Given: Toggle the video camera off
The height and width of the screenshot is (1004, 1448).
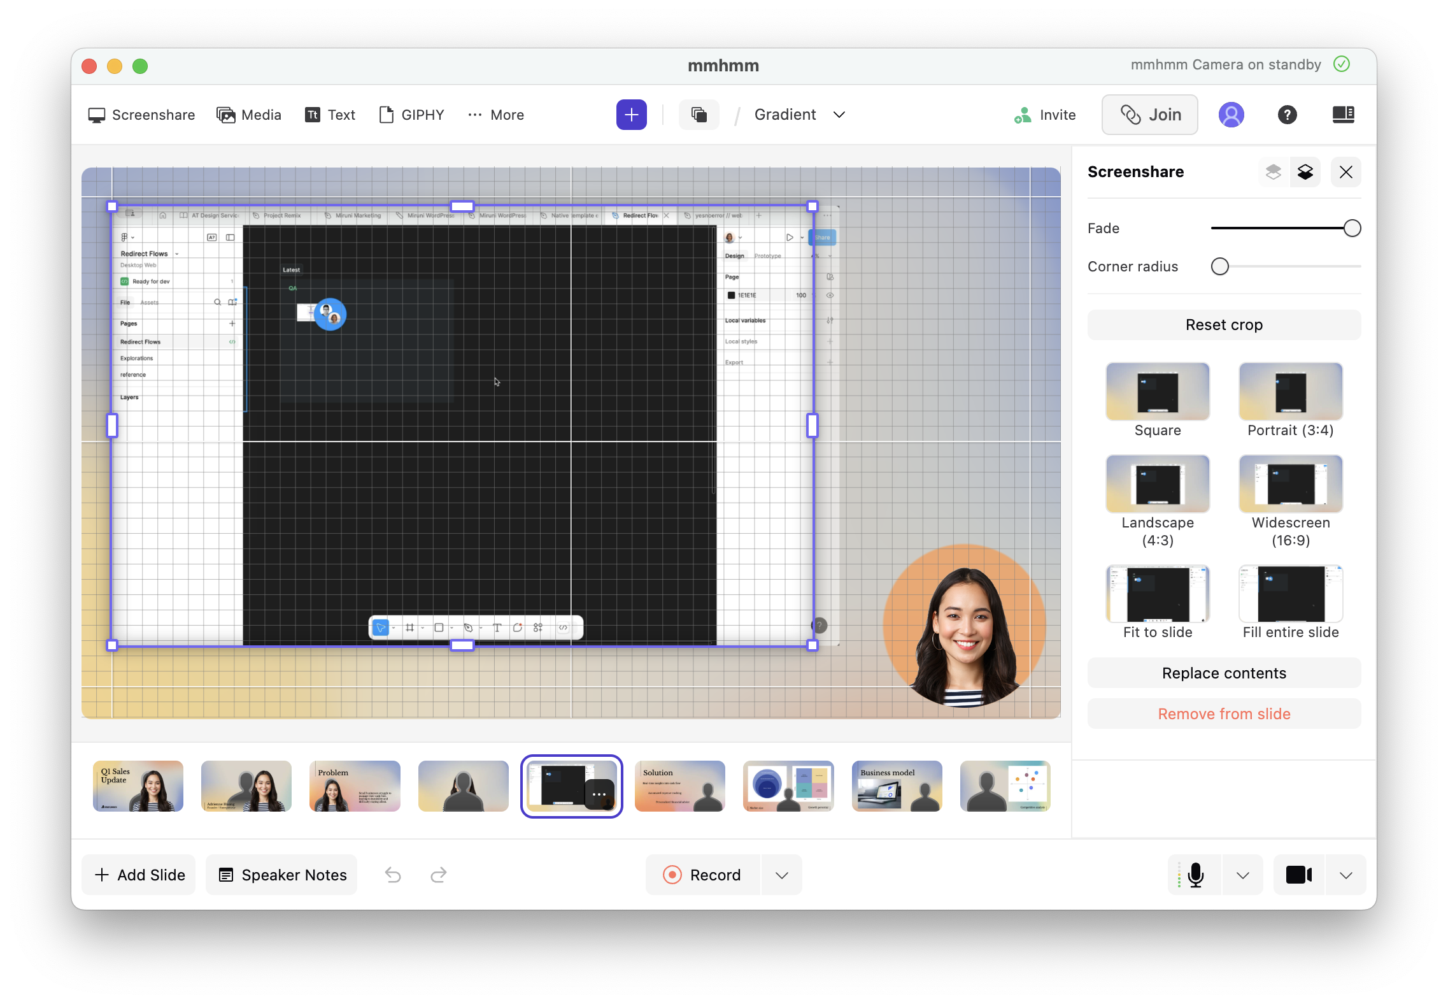Looking at the screenshot, I should (x=1298, y=875).
